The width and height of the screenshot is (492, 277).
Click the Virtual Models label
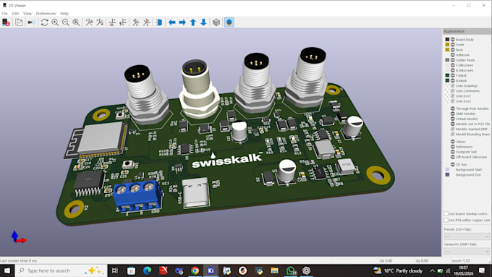point(467,119)
